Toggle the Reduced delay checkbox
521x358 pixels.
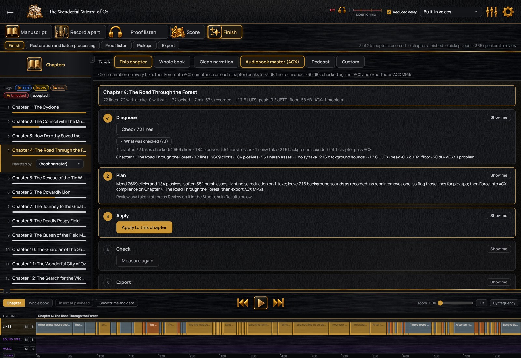point(389,12)
